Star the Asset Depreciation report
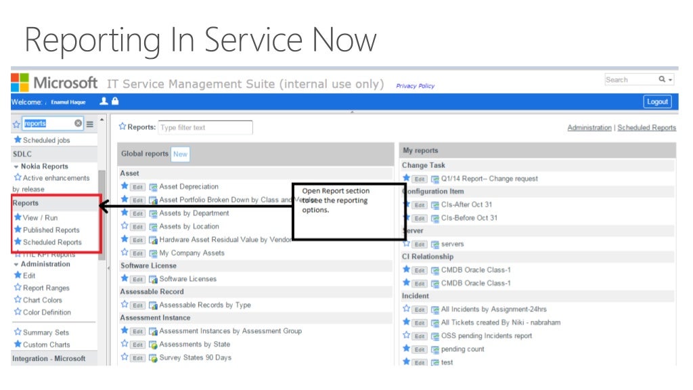 (x=125, y=186)
